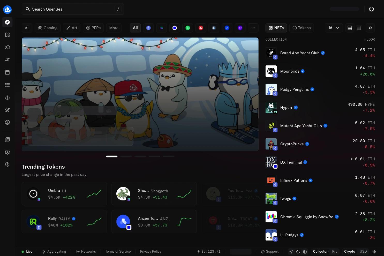Click the Aggregating lightning status in footer
The height and width of the screenshot is (256, 384).
[x=54, y=252]
